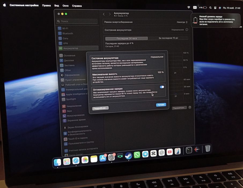This screenshot has width=243, height=188.
Task: Open Control Center in the menu bar
Action: (215, 8)
